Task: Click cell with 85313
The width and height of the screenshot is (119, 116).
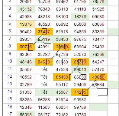Action: pos(80,62)
